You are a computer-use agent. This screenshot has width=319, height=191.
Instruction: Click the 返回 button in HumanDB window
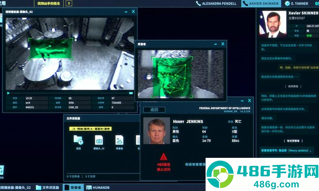coord(154,110)
